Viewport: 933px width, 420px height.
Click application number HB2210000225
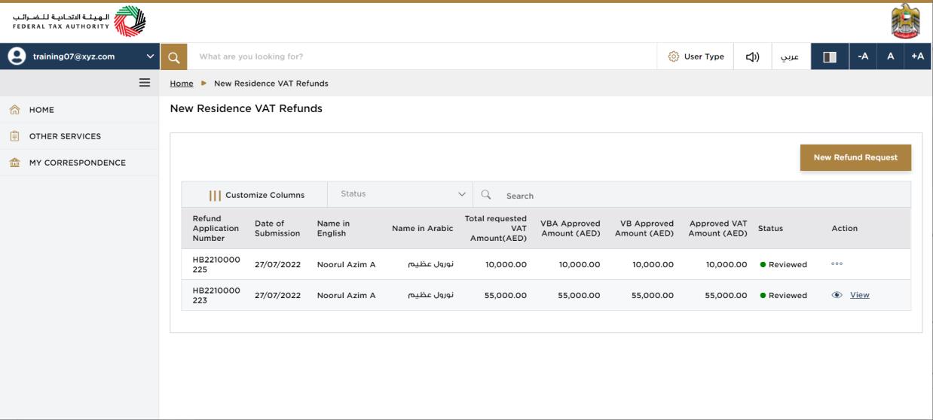click(x=216, y=264)
